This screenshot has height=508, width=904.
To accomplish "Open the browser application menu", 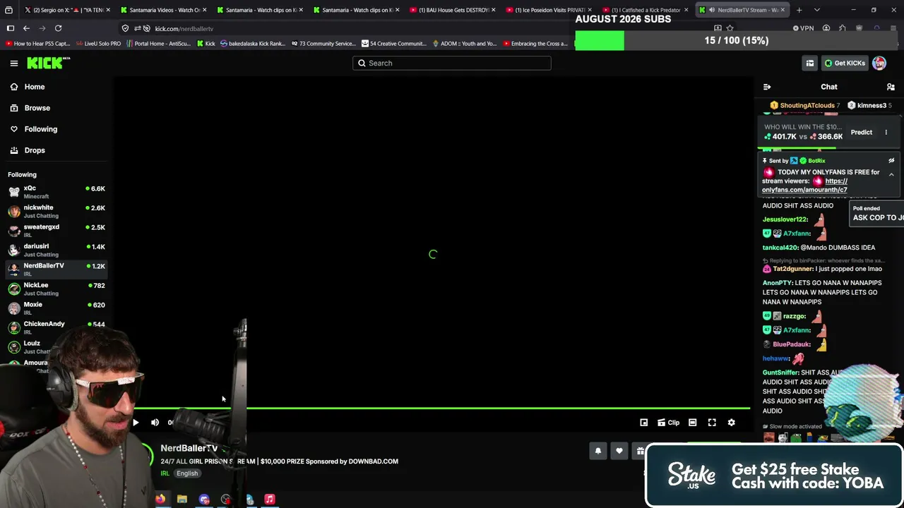I will click(893, 28).
